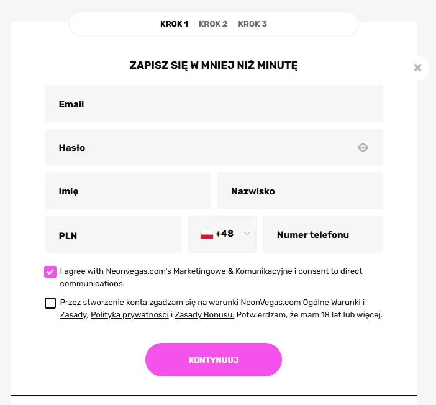Go to the KROK 2 step

[x=213, y=24]
